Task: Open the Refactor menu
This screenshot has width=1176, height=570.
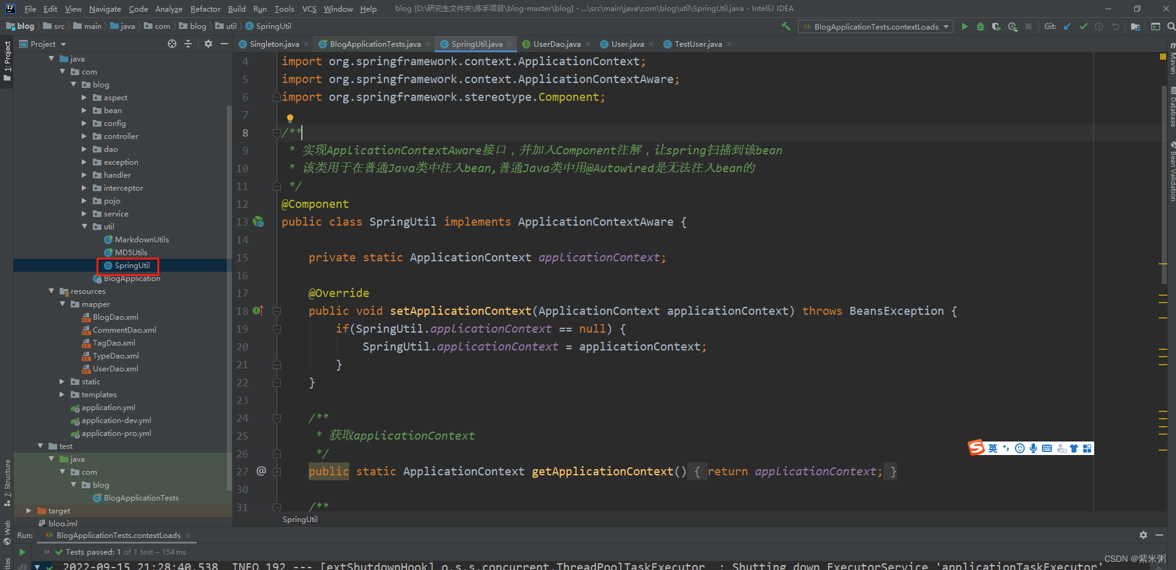Action: click(x=205, y=9)
